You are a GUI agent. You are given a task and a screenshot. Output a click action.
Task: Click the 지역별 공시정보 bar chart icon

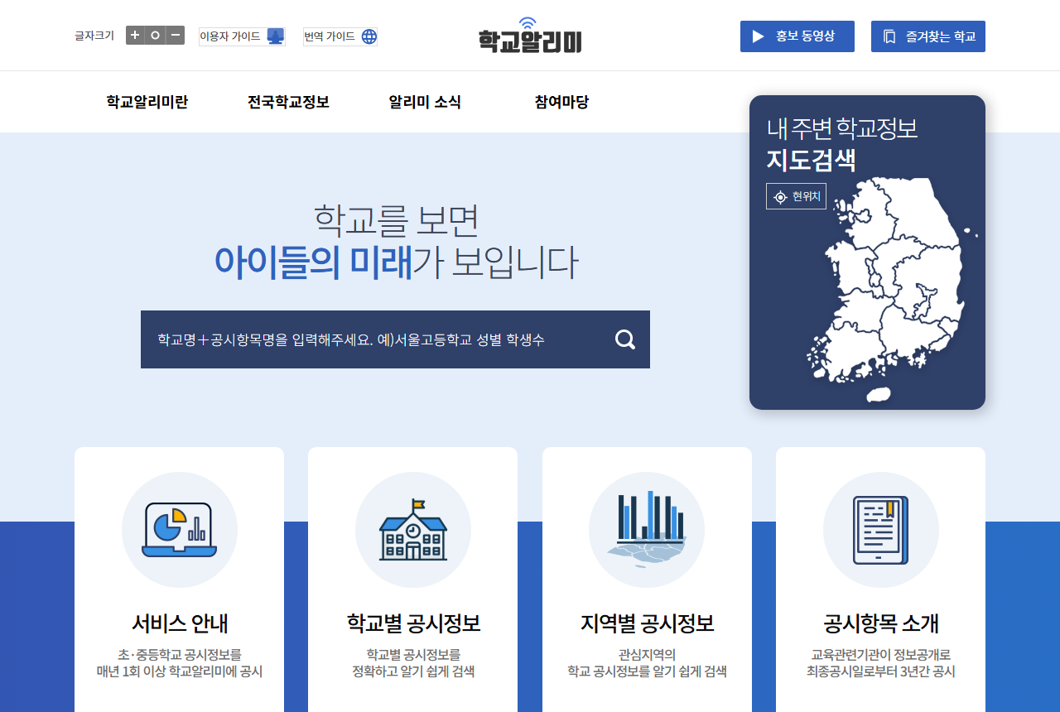[x=647, y=530]
